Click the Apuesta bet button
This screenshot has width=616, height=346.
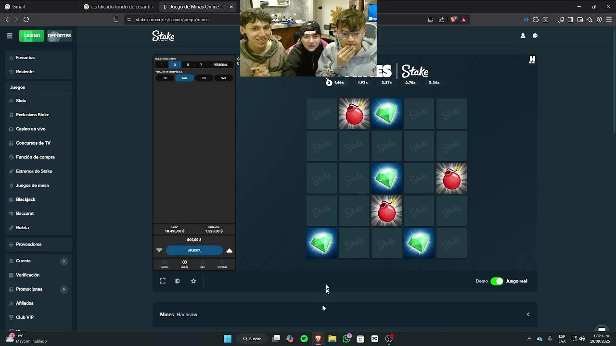[x=194, y=250]
